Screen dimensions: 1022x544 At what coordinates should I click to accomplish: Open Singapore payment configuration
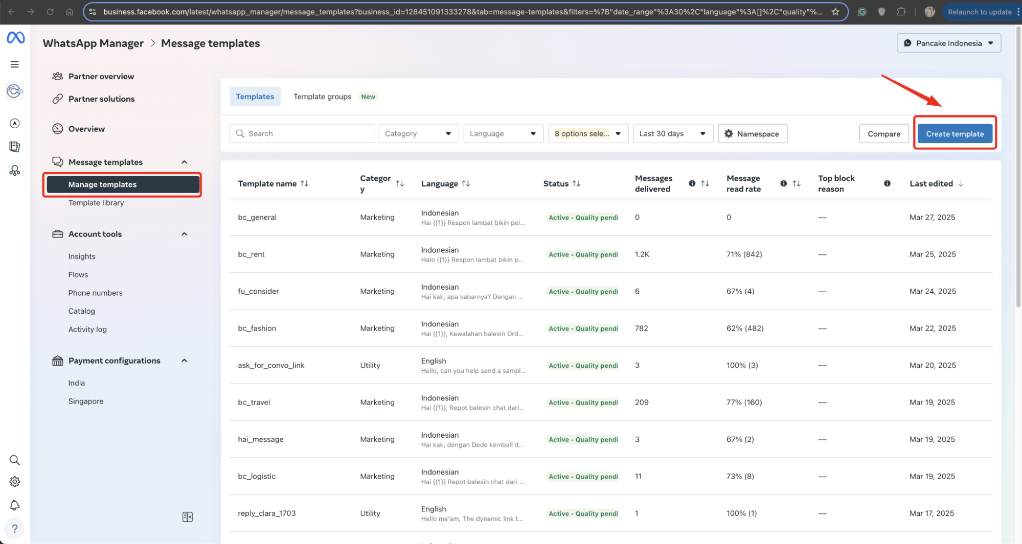click(86, 401)
